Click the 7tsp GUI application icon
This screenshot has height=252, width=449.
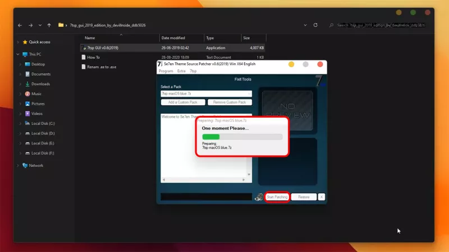(x=83, y=48)
